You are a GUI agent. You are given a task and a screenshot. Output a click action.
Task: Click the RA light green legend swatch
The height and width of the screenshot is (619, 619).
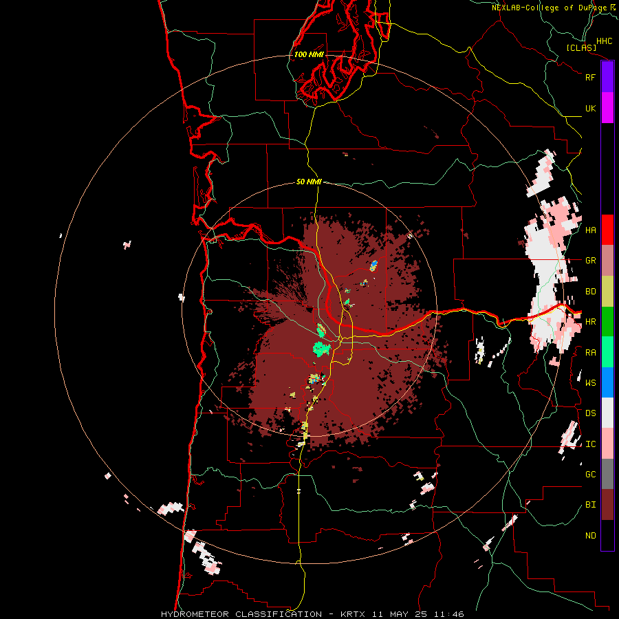click(607, 352)
